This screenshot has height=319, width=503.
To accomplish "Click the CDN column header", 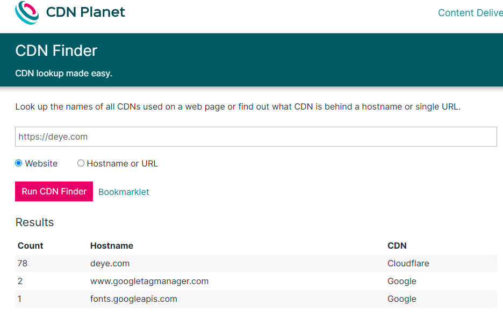I will [x=397, y=245].
